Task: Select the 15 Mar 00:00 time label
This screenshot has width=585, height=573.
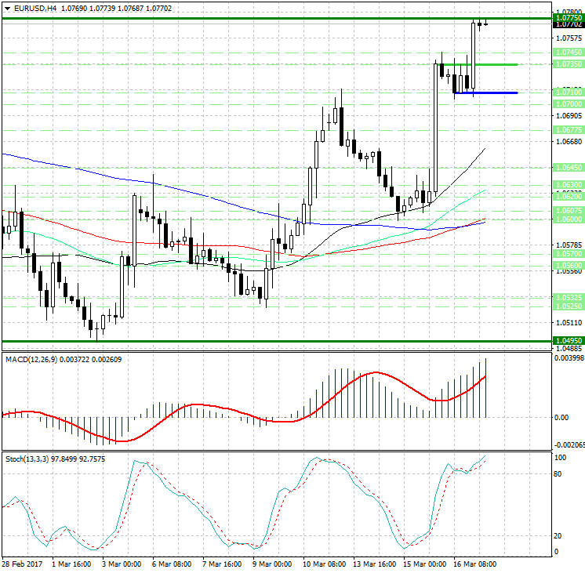Action: tap(424, 564)
